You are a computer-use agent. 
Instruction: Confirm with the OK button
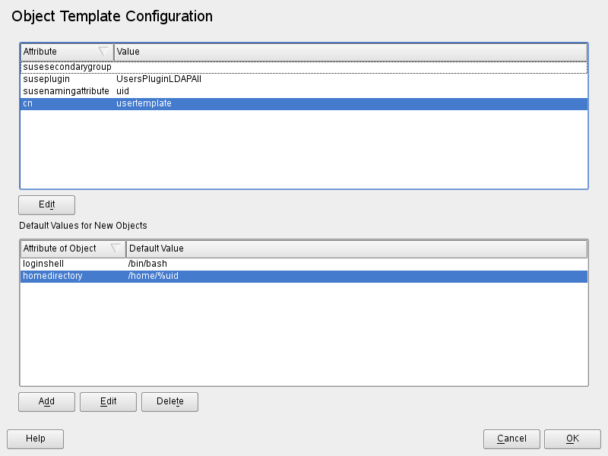point(572,439)
